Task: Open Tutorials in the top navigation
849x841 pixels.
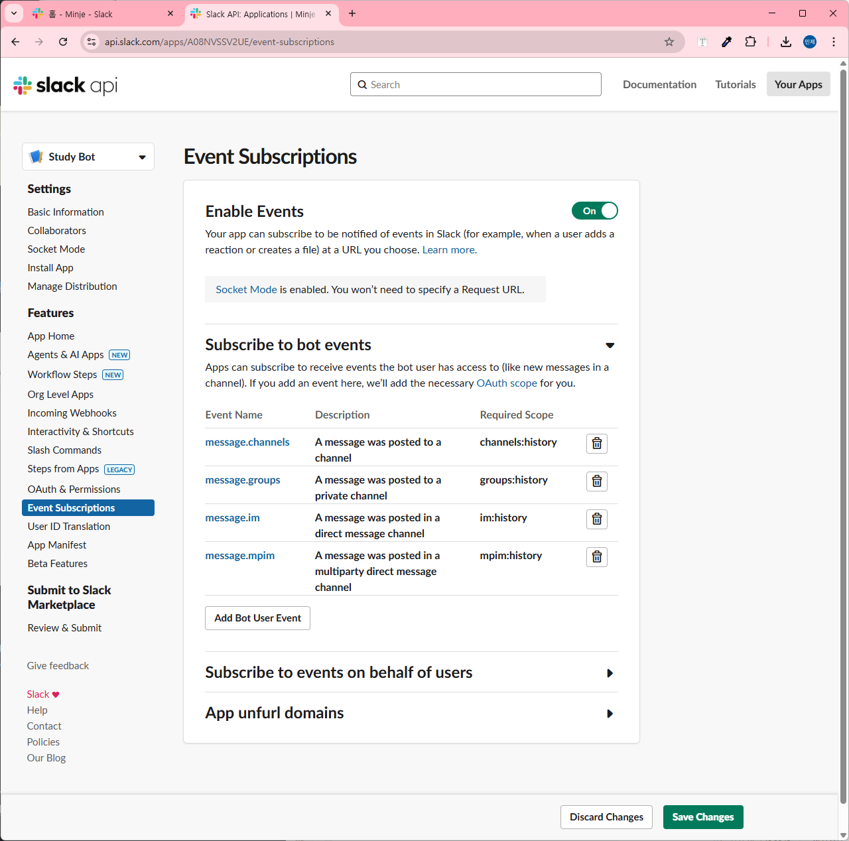Action: 736,84
